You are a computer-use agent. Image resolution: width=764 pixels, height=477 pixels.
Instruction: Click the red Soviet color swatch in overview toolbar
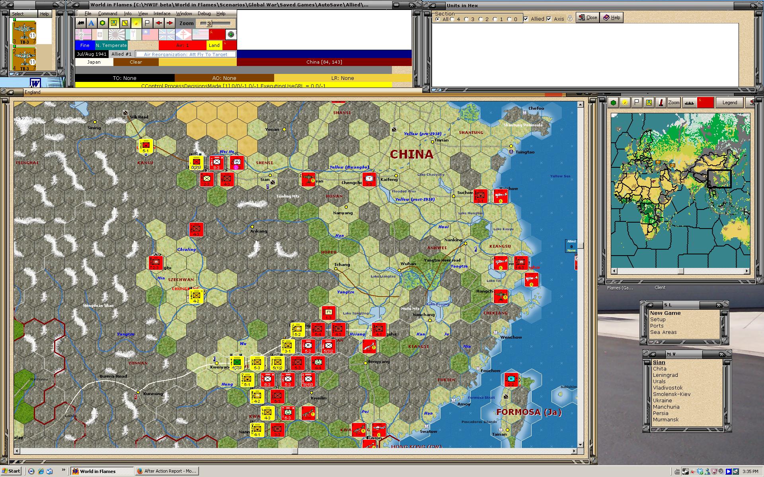tap(705, 103)
